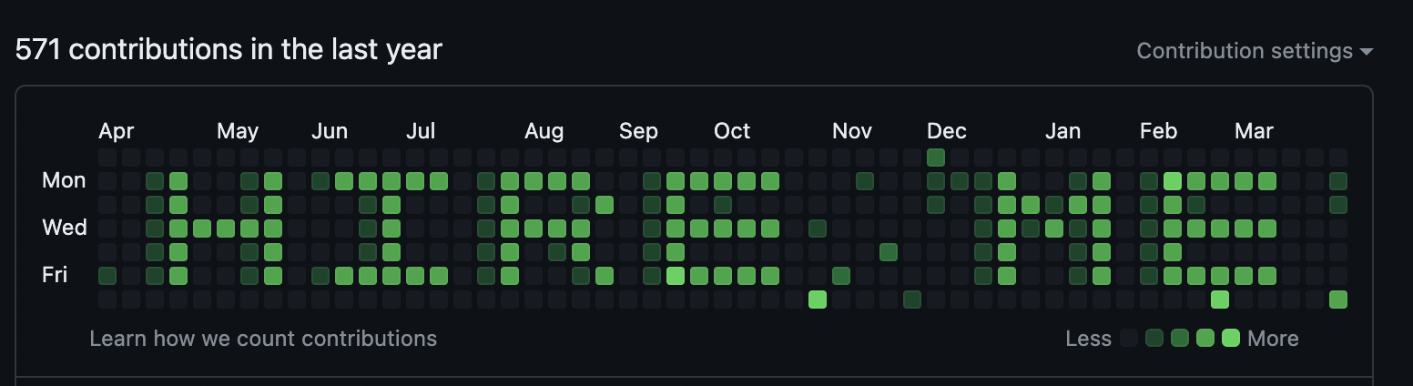
Task: Click the 'Dec' month label
Action: point(947,131)
